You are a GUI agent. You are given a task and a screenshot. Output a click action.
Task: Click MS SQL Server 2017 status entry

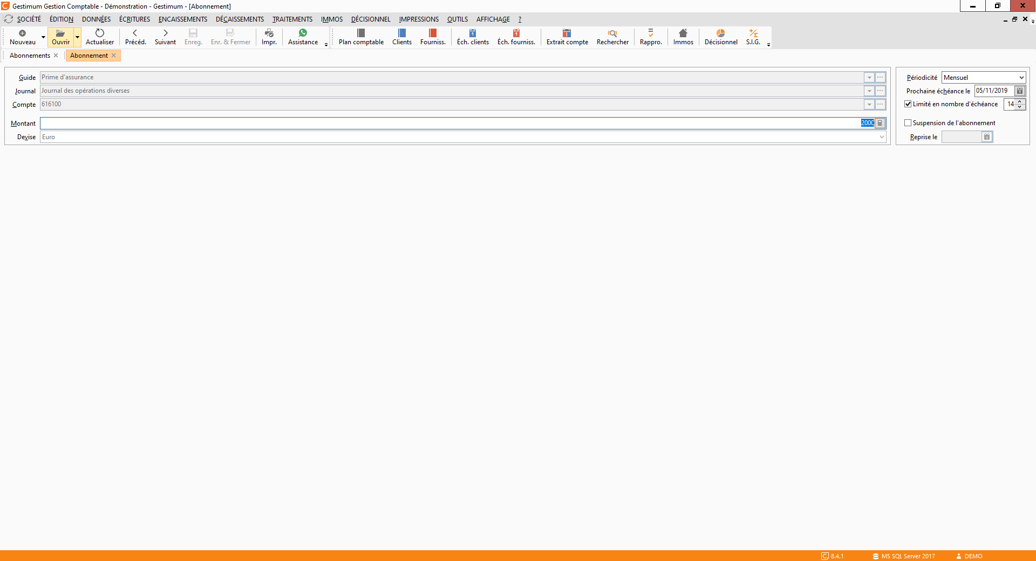(904, 556)
